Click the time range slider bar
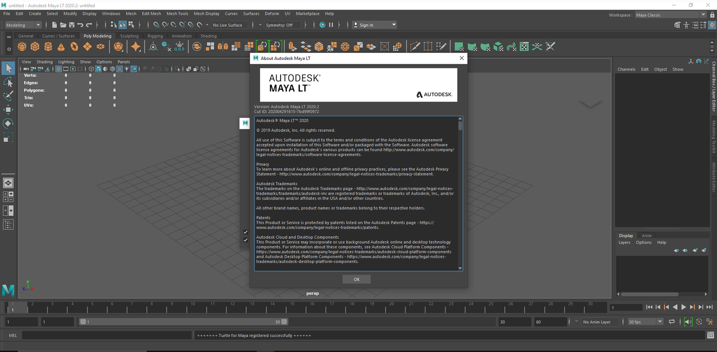The height and width of the screenshot is (352, 717). 184,322
